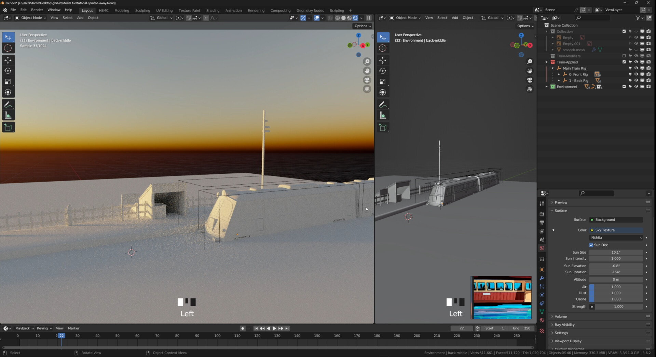Select the Add Cube tool
Image resolution: width=656 pixels, height=357 pixels.
[x=8, y=127]
